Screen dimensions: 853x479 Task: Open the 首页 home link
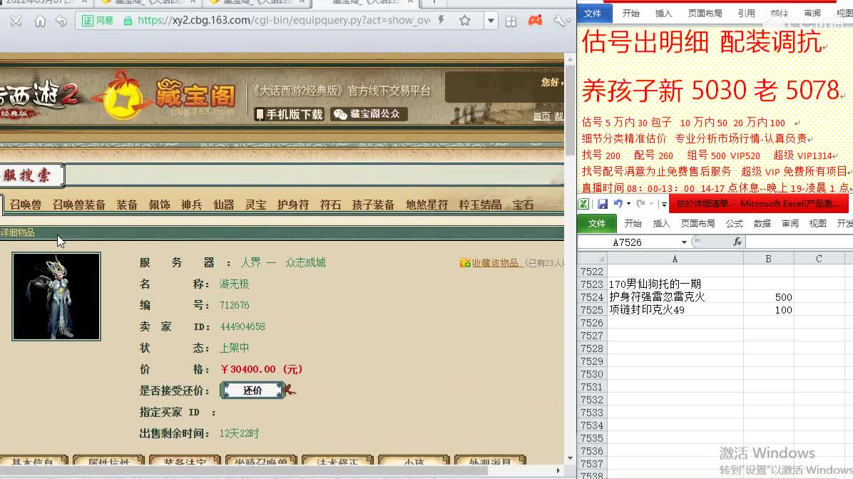[x=541, y=115]
